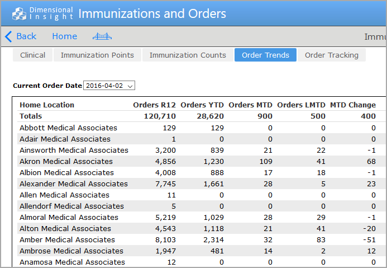This screenshot has height=268, width=387.
Task: Switch to the Clinical tab
Action: 32,55
